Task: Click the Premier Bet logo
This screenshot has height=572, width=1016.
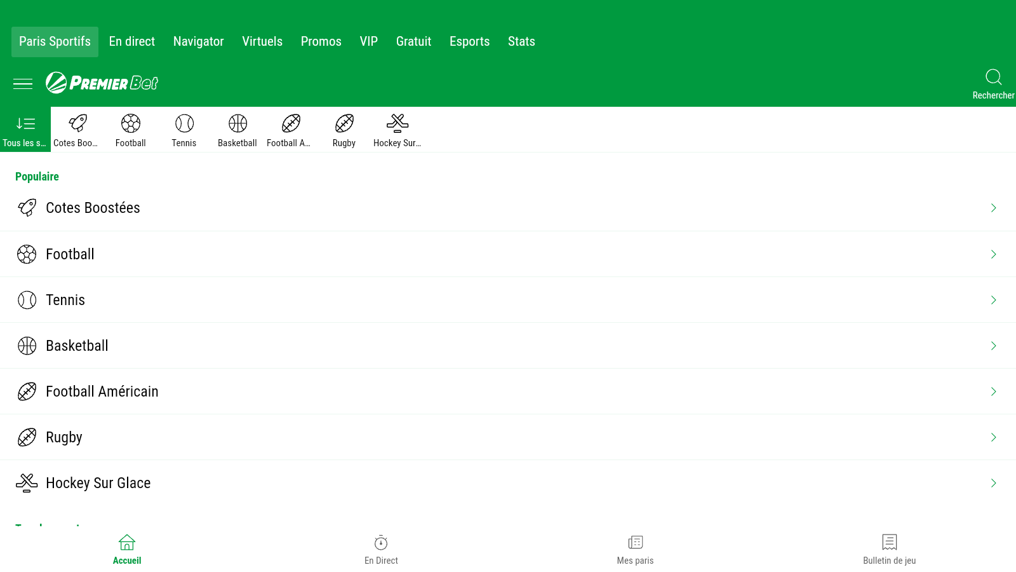Action: tap(102, 83)
